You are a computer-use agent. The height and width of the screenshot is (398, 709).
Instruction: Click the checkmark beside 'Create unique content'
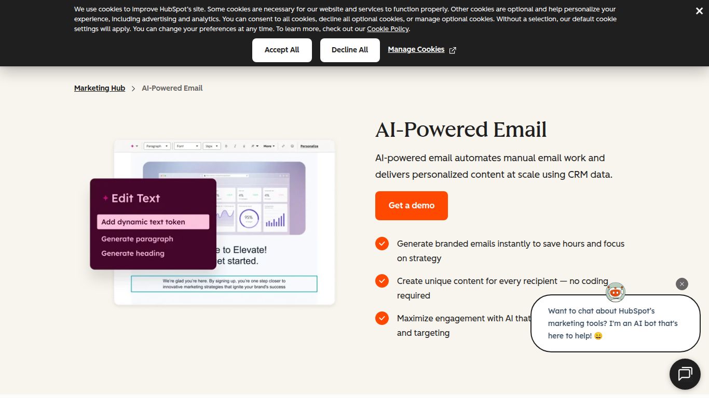382,281
